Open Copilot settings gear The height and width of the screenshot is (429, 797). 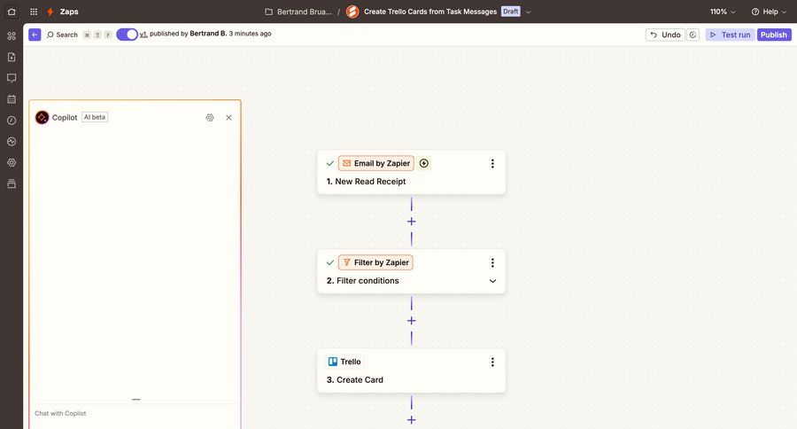pyautogui.click(x=210, y=118)
